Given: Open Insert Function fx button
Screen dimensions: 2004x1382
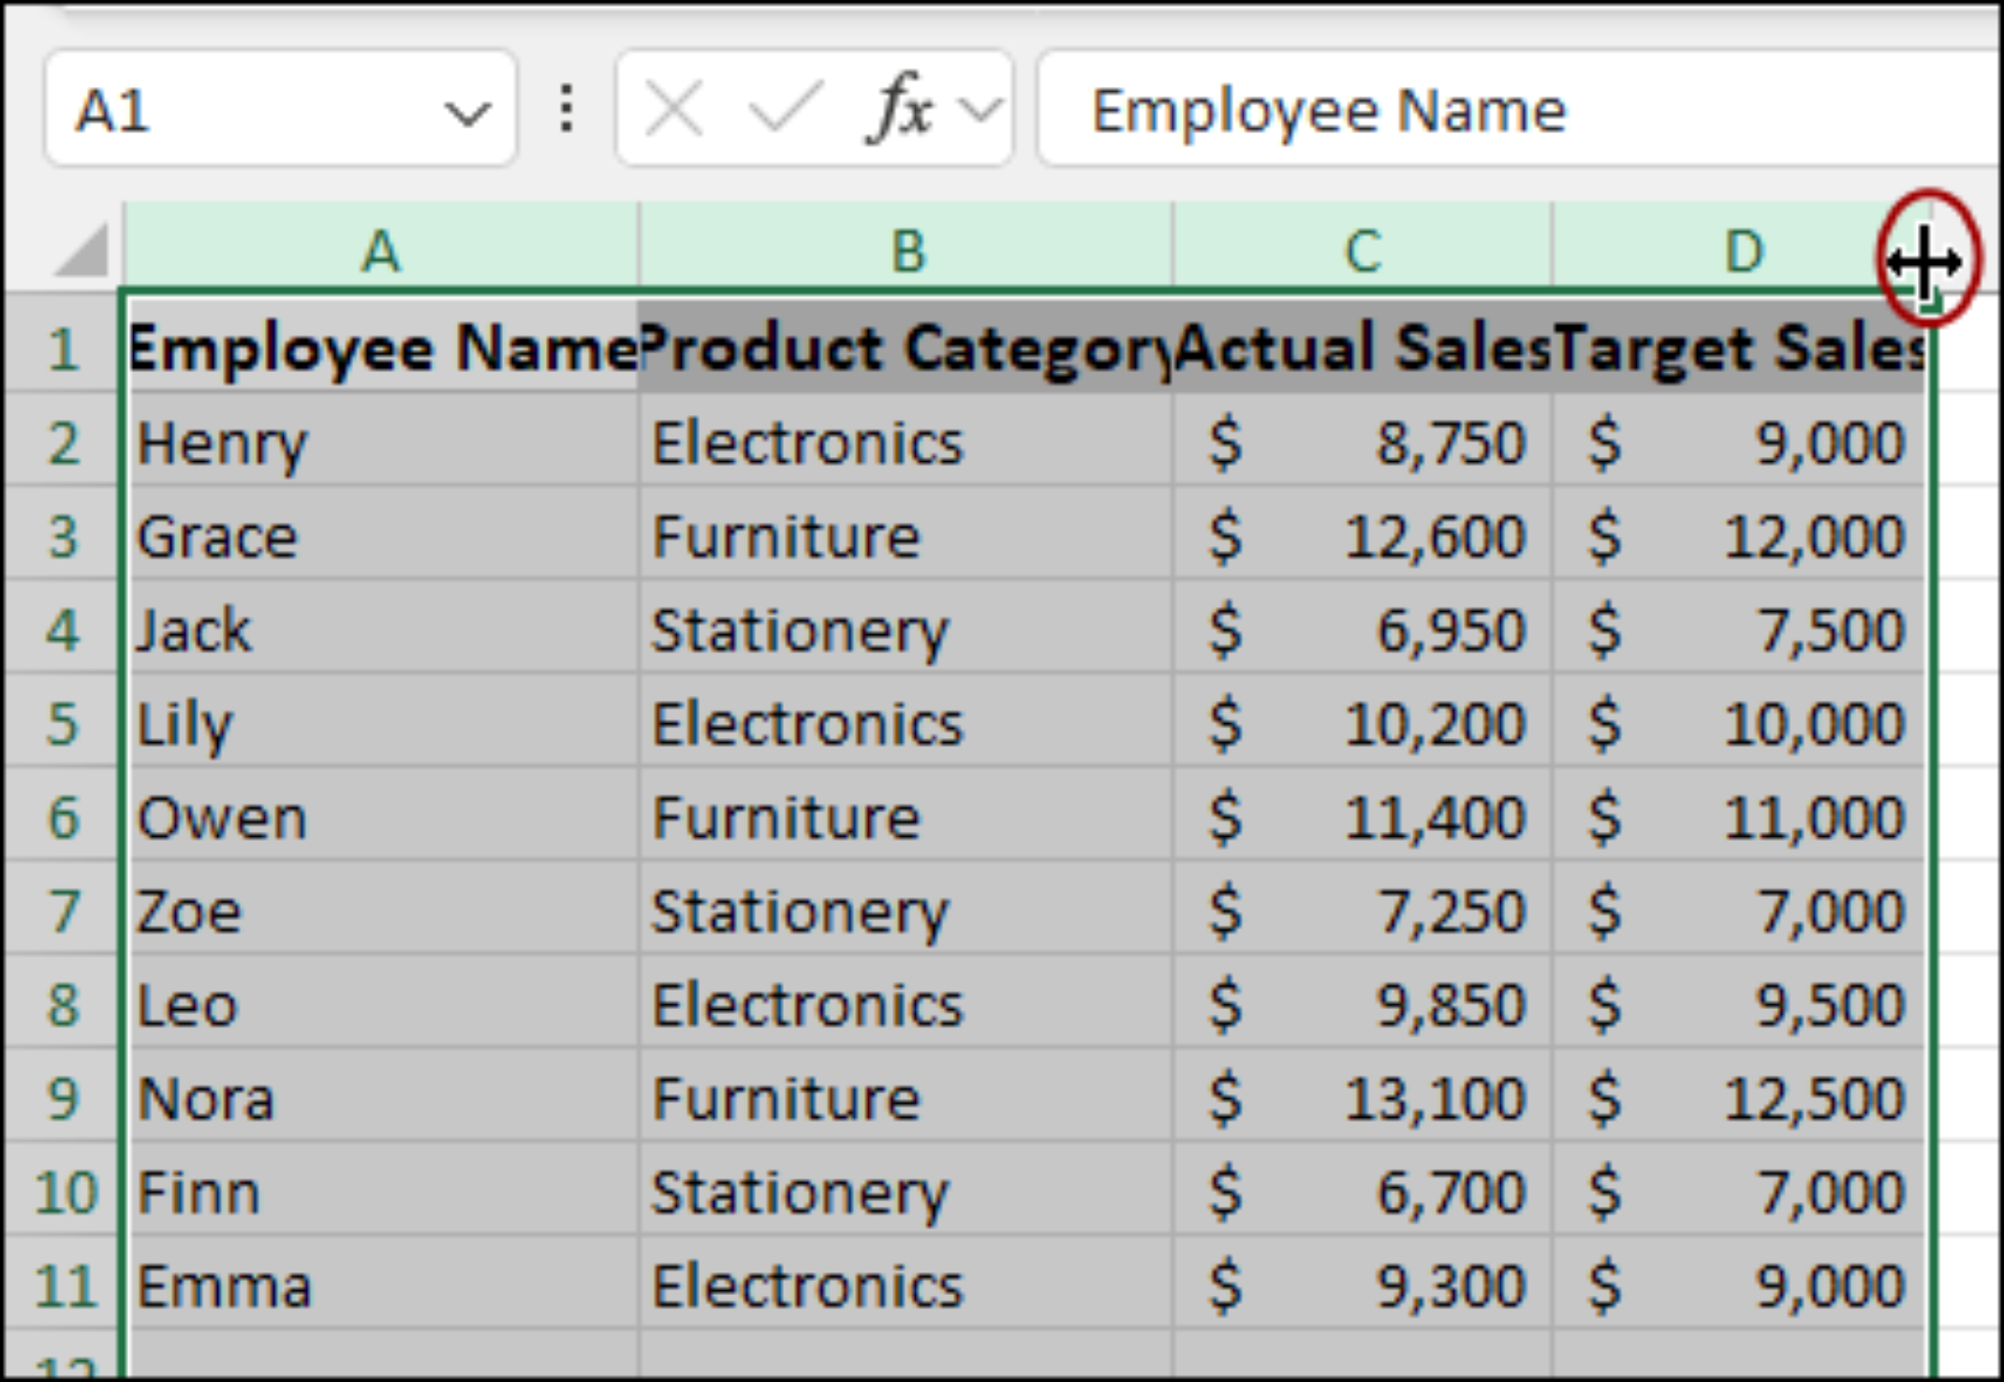Looking at the screenshot, I should click(900, 109).
